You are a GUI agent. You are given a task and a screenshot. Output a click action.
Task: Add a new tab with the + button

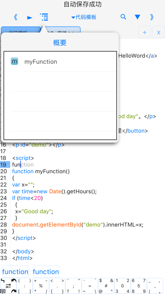[145, 32]
